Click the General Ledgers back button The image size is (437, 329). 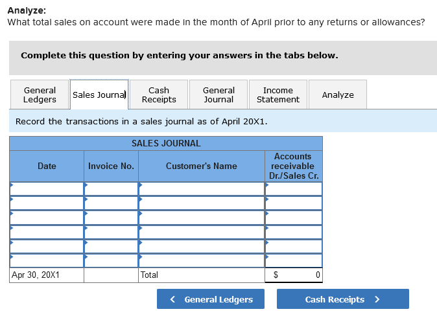tap(211, 299)
